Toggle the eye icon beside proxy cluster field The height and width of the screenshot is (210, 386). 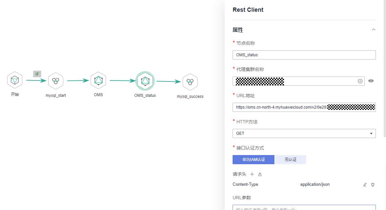coord(371,81)
